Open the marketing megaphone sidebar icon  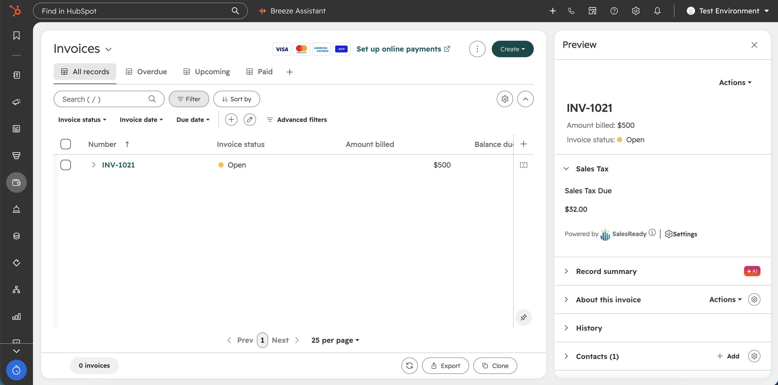[16, 102]
